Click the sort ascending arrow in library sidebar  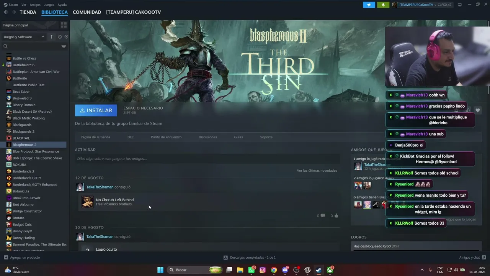click(x=51, y=37)
